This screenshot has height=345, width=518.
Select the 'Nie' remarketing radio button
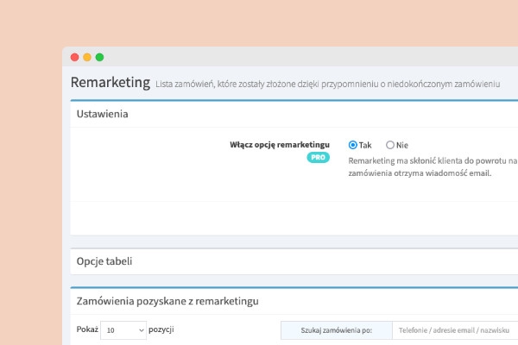point(390,145)
